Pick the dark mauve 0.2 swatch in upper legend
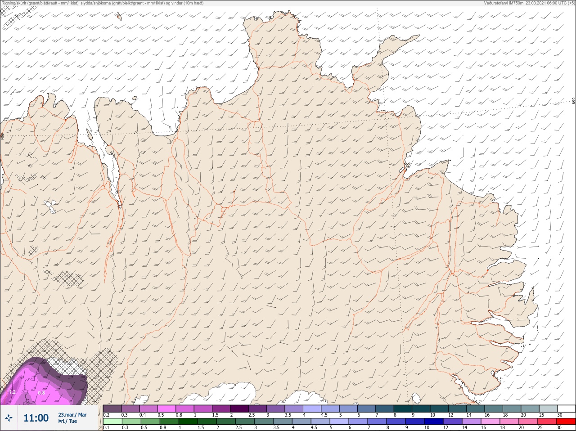 tap(112, 409)
